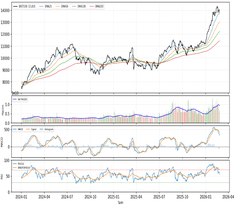Image resolution: width=236 pixels, height=206 pixels.
Task: Click the Hacim y-axis label
Action: [x=3, y=110]
